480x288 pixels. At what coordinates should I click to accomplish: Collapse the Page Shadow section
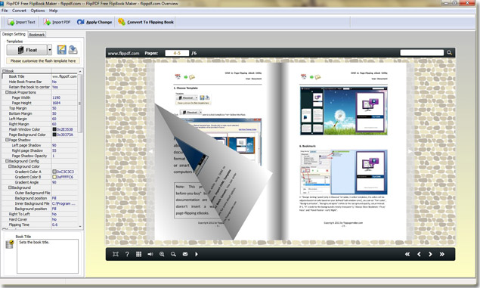(7, 140)
